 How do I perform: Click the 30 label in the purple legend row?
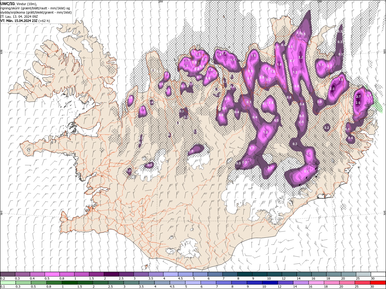(372, 278)
